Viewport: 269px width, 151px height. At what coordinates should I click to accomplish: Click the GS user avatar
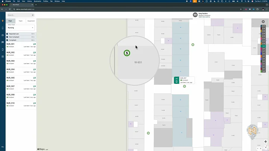[195, 15]
